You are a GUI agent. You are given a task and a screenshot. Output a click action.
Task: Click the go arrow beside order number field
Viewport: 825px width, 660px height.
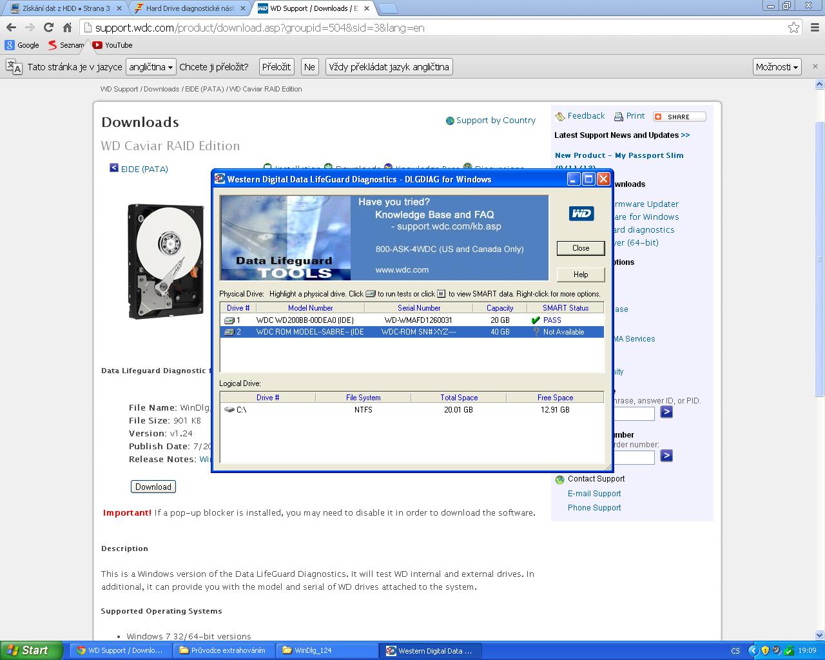pyautogui.click(x=666, y=456)
